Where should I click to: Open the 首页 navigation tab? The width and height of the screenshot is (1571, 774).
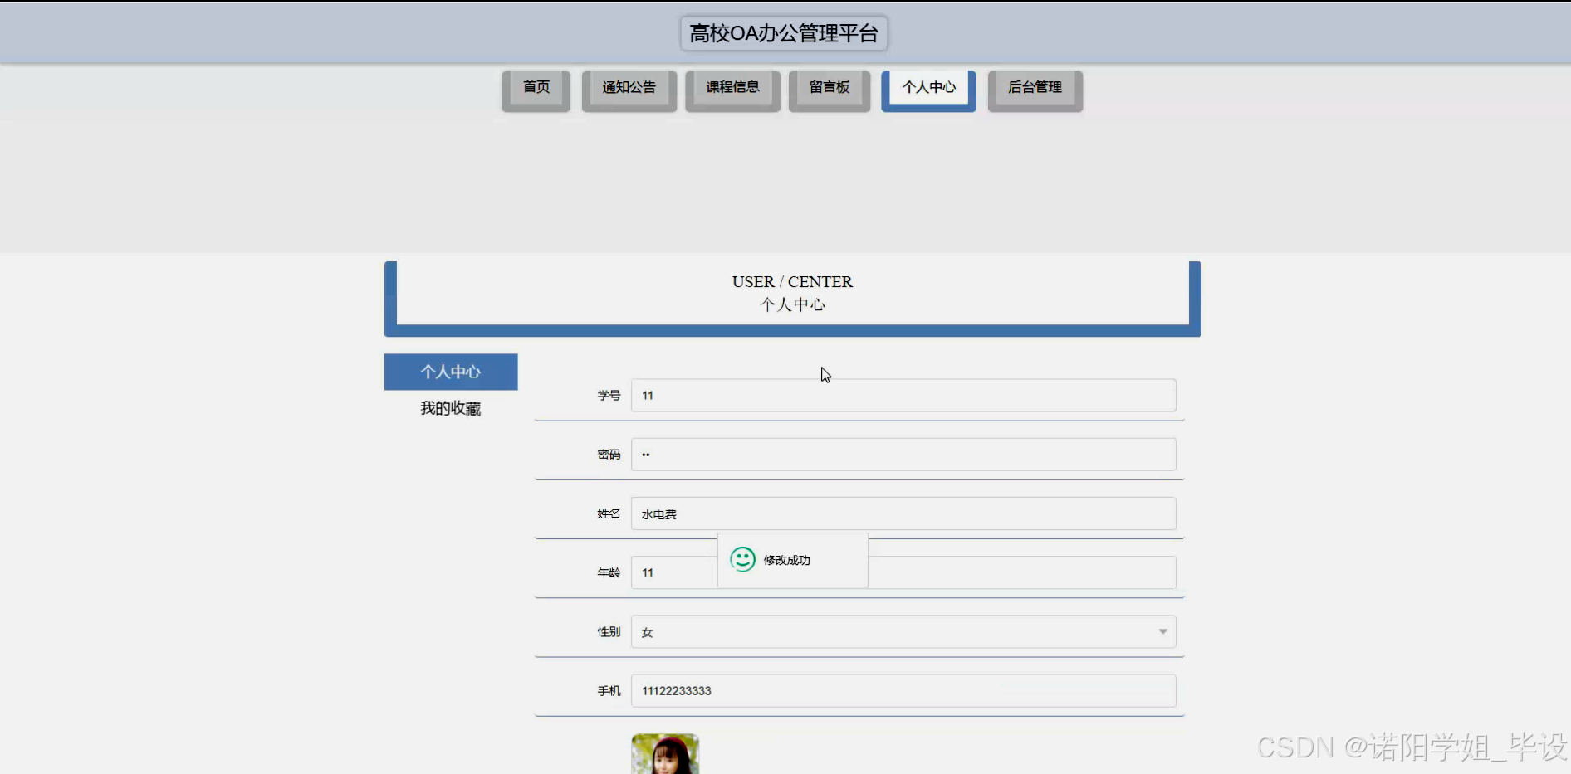click(x=536, y=86)
